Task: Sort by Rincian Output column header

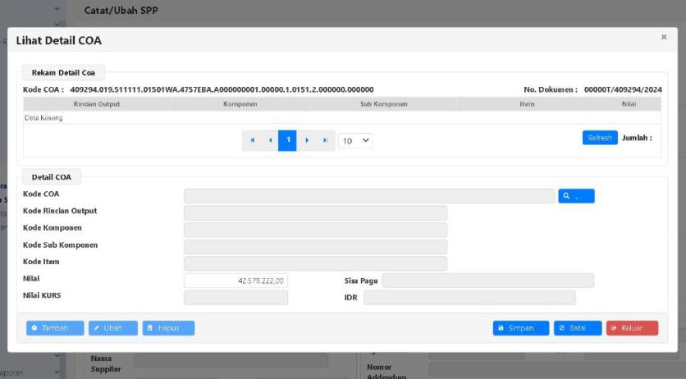Action: (97, 104)
